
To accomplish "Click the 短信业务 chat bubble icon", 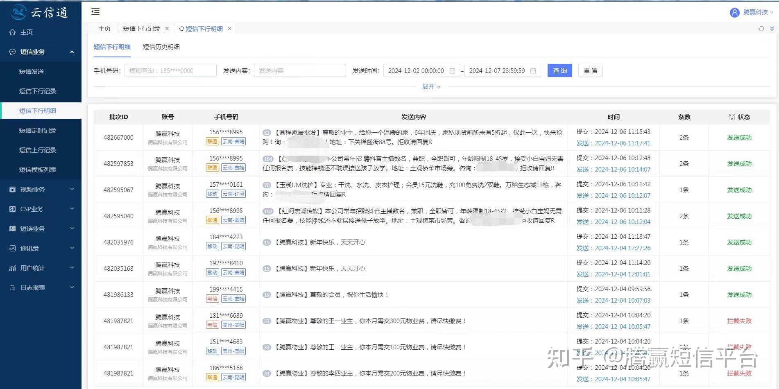I will (x=12, y=52).
